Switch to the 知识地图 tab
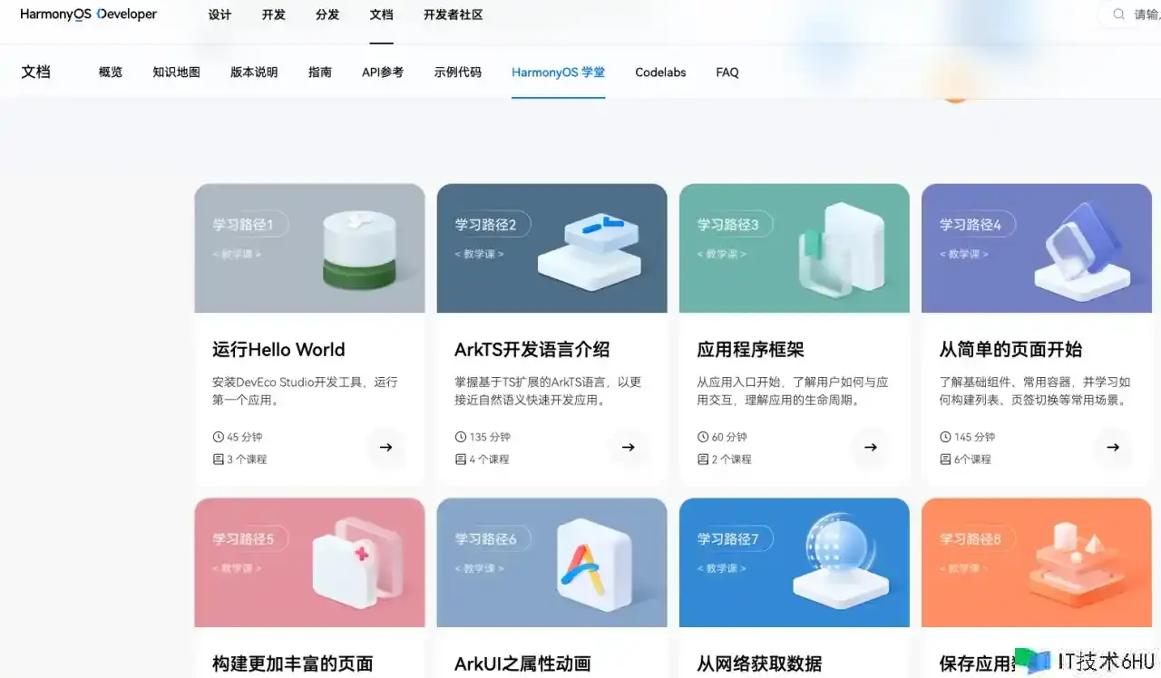Screen dimensions: 1161x678 (x=176, y=73)
